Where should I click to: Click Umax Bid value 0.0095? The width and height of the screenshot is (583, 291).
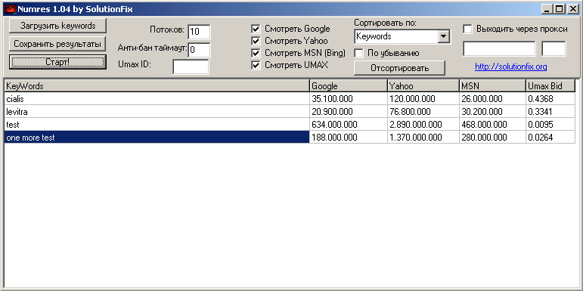(x=540, y=125)
